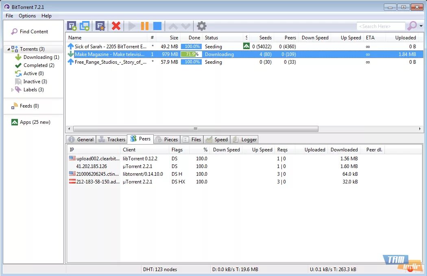Select the Inactive (3) category

pos(31,82)
